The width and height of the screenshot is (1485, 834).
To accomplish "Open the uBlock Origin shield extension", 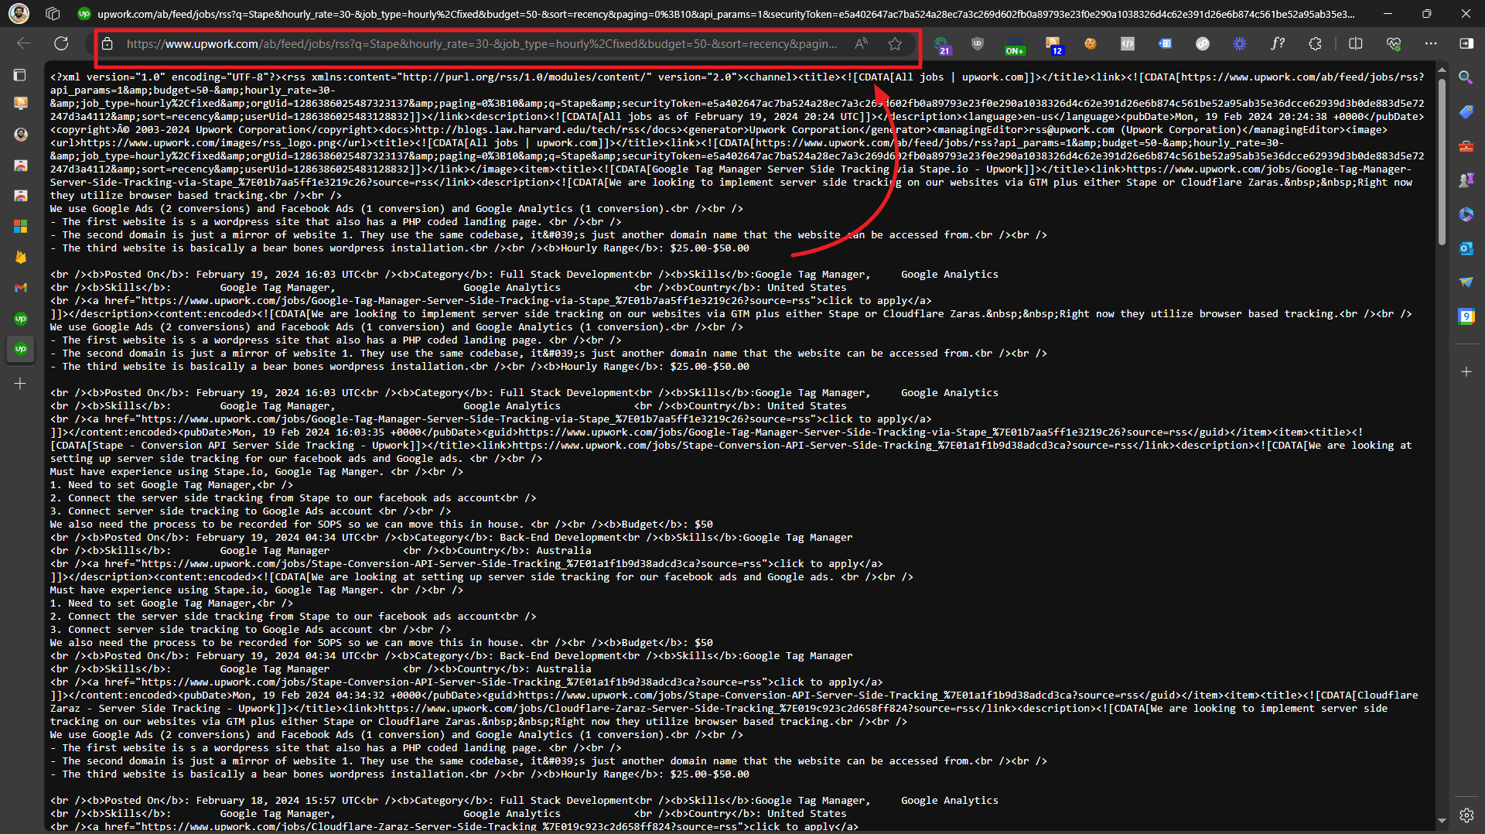I will pos(978,44).
